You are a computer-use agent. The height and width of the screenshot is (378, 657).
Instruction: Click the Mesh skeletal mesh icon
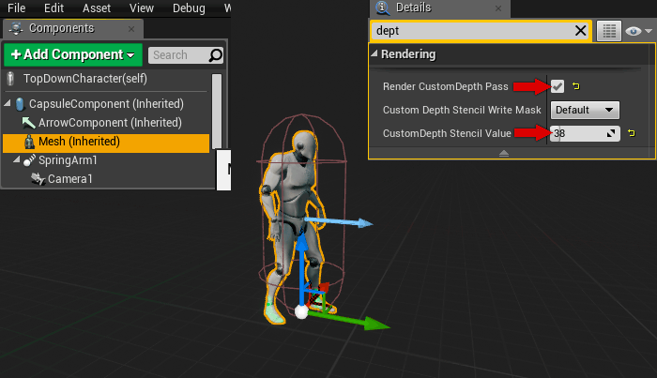click(x=29, y=142)
